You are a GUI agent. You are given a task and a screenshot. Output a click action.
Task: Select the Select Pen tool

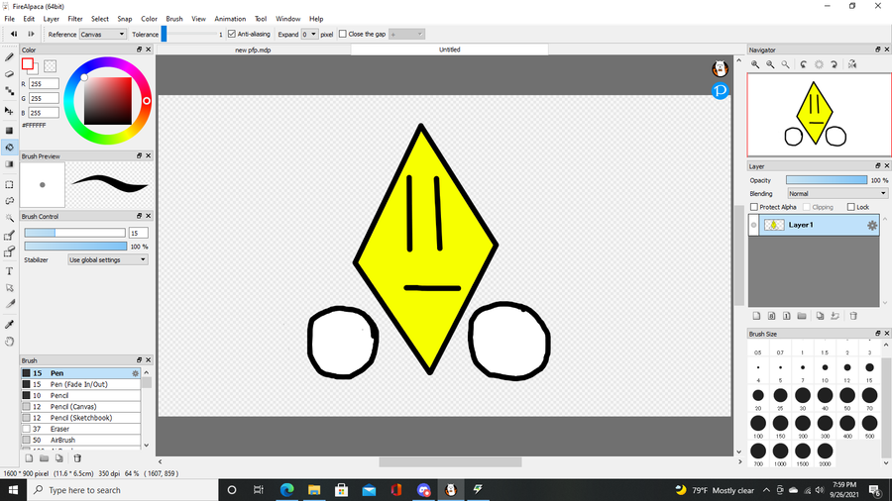[10, 236]
